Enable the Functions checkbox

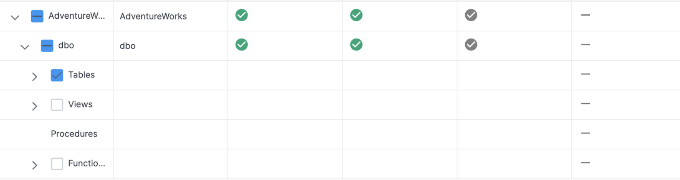coord(57,163)
